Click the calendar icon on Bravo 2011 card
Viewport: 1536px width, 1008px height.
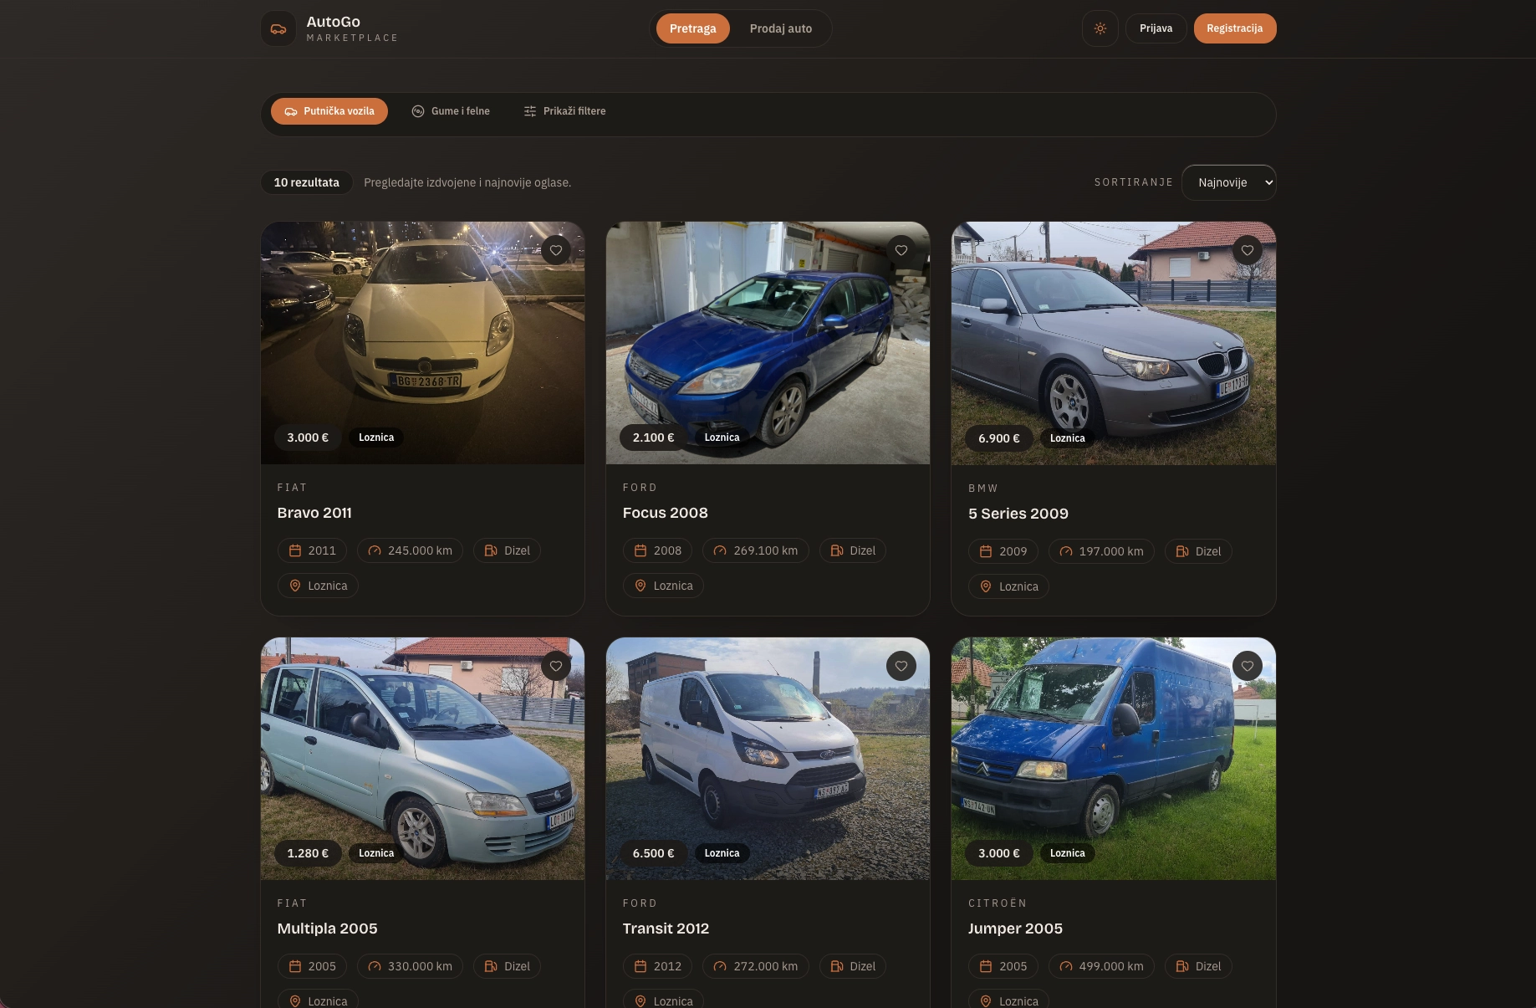[295, 550]
